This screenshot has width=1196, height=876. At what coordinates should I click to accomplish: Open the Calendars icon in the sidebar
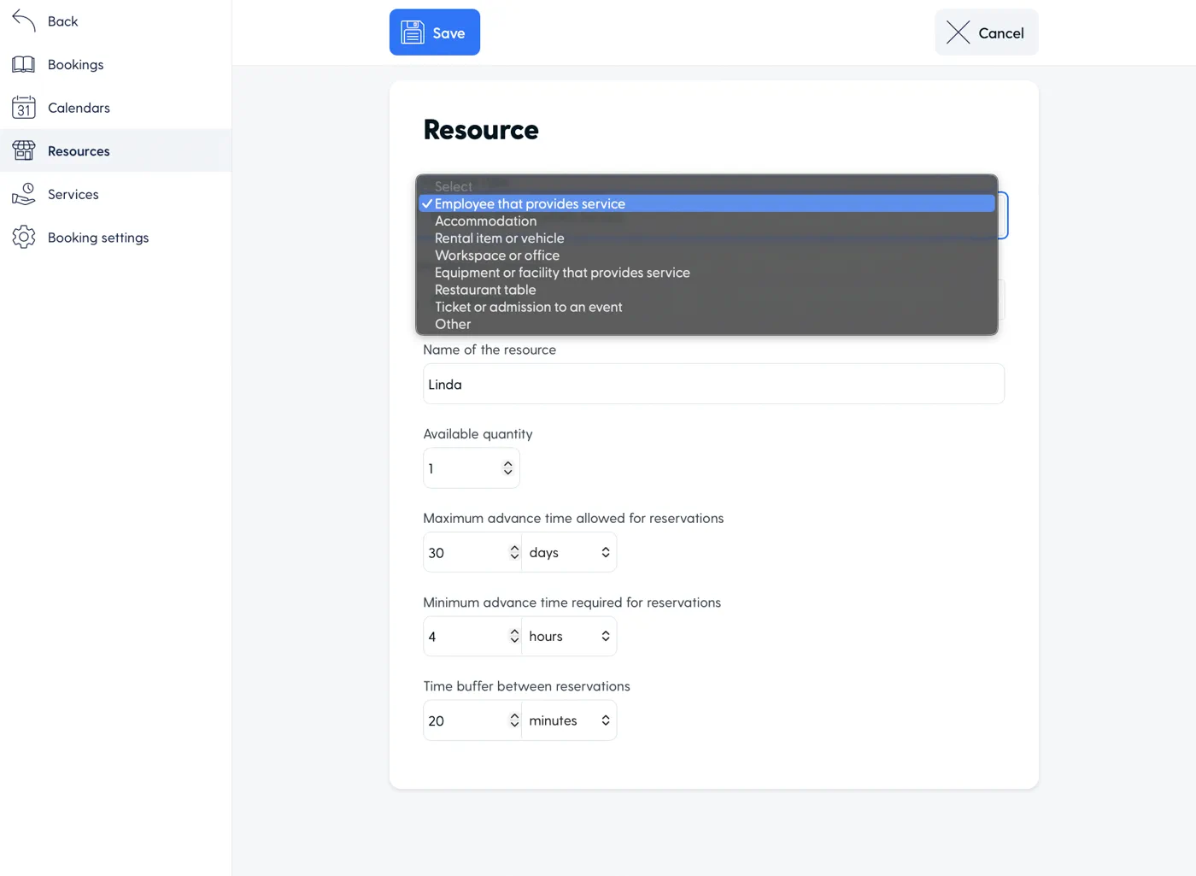[24, 108]
